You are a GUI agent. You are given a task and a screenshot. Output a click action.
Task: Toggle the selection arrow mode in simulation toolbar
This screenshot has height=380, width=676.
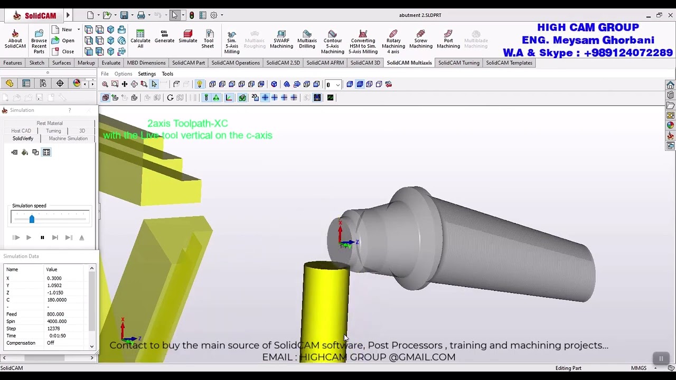click(154, 84)
